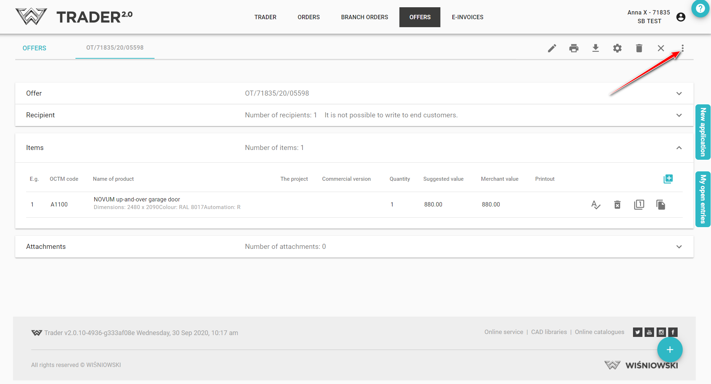This screenshot has width=711, height=384.
Task: Add new item with plus-box icon
Action: [x=668, y=179]
